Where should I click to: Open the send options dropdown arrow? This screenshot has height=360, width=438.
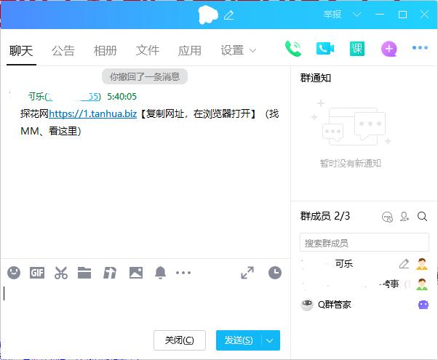[x=271, y=340]
